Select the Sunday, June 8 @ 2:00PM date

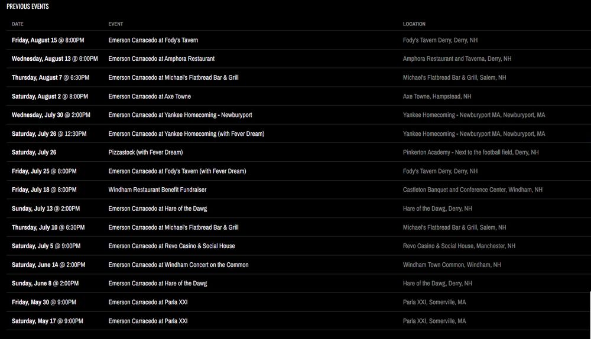click(x=45, y=283)
